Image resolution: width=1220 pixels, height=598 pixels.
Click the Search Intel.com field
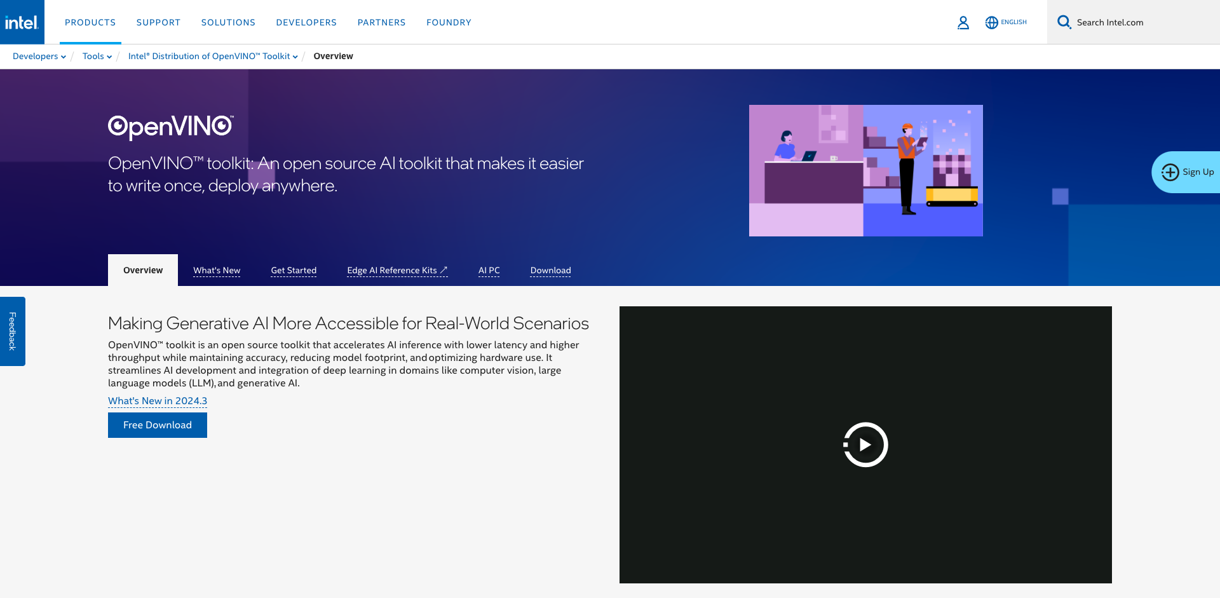click(1134, 22)
